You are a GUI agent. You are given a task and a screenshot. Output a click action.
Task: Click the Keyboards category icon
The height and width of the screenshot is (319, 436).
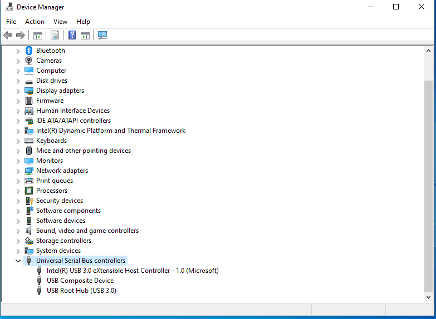pos(29,141)
